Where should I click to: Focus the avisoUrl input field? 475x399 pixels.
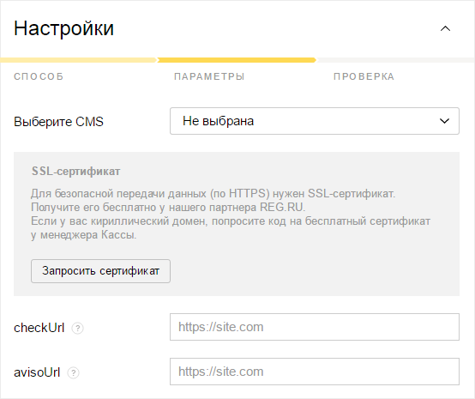point(315,372)
